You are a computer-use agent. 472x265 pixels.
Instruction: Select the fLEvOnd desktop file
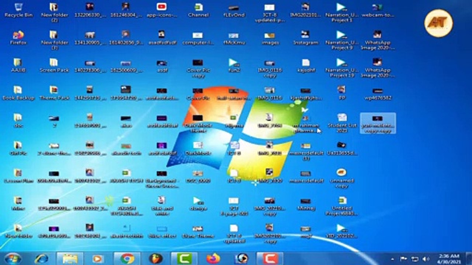234,10
